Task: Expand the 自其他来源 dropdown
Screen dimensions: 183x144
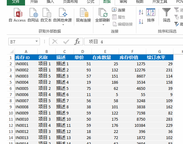Action: click(63, 25)
